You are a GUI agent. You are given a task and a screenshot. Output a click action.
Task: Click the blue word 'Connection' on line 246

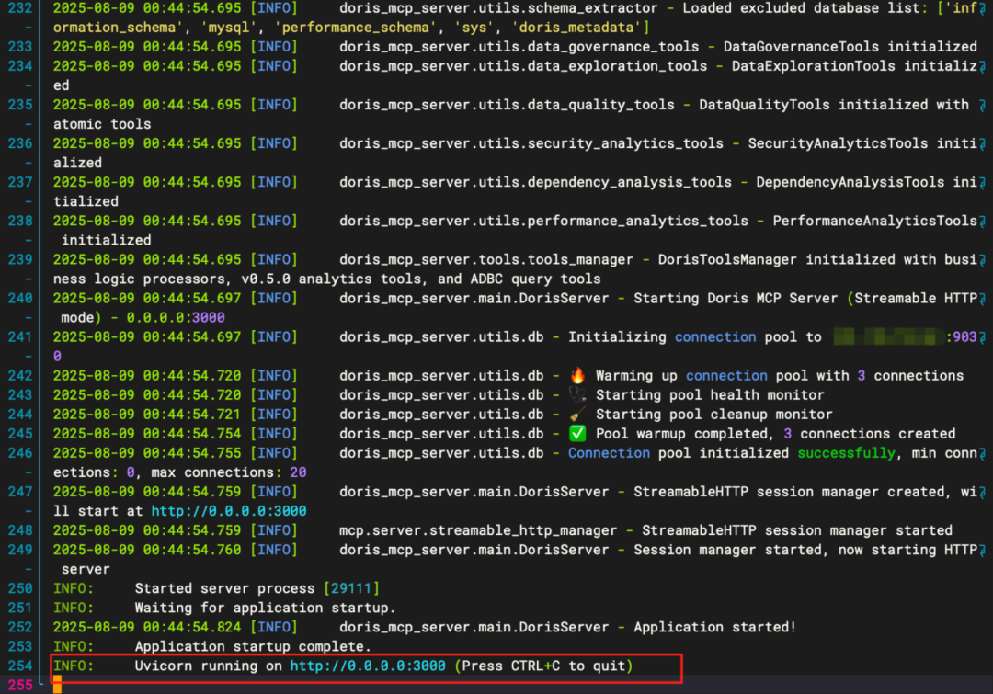click(x=609, y=453)
